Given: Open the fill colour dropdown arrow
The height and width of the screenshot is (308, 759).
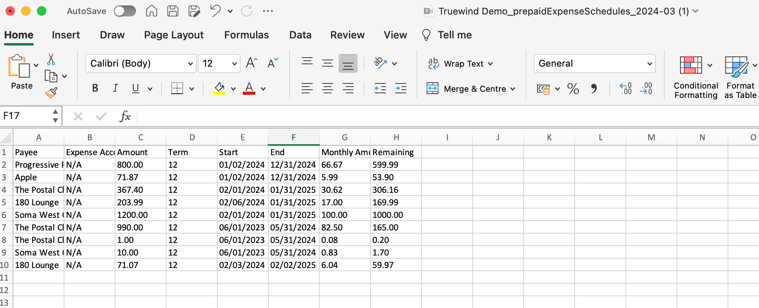Looking at the screenshot, I should (233, 89).
